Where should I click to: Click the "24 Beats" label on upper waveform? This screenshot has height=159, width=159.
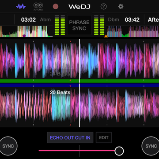click(x=60, y=74)
